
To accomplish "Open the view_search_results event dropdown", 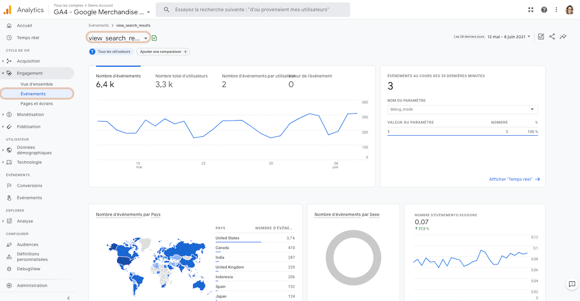I will pos(118,38).
